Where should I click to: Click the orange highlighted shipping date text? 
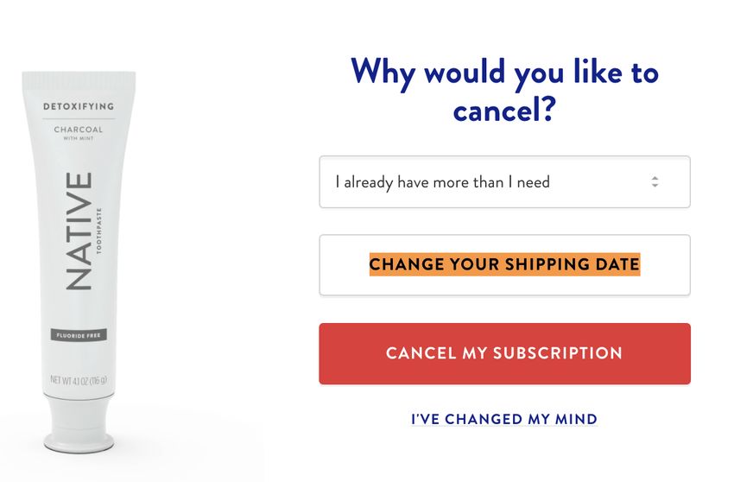click(504, 264)
